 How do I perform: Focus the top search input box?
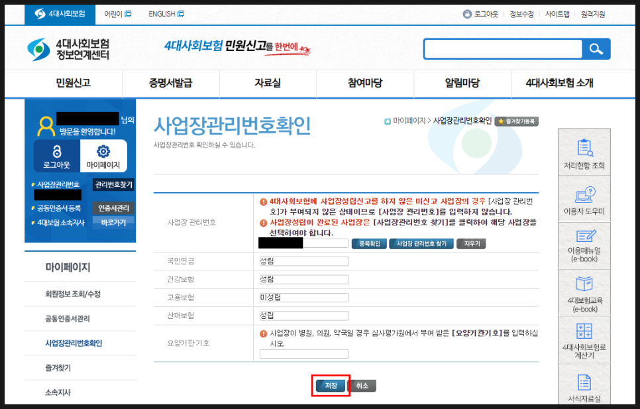tap(503, 49)
